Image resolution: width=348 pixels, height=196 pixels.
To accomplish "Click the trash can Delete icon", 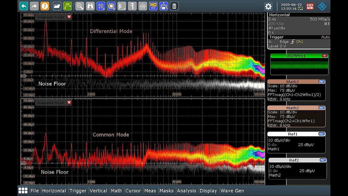I will point(174,6).
